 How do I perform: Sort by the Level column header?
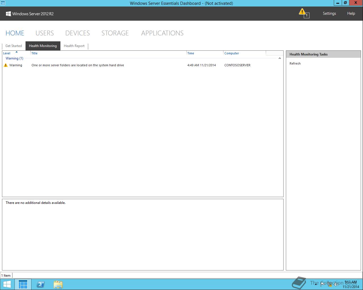(x=16, y=53)
